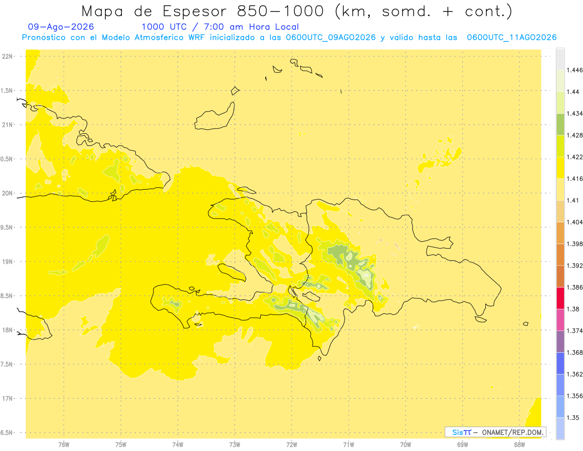Click the longitude label '71W'
Viewport: 583px width, 451px height.
(348, 444)
